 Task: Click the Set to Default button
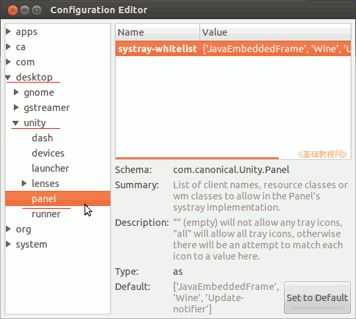(317, 298)
